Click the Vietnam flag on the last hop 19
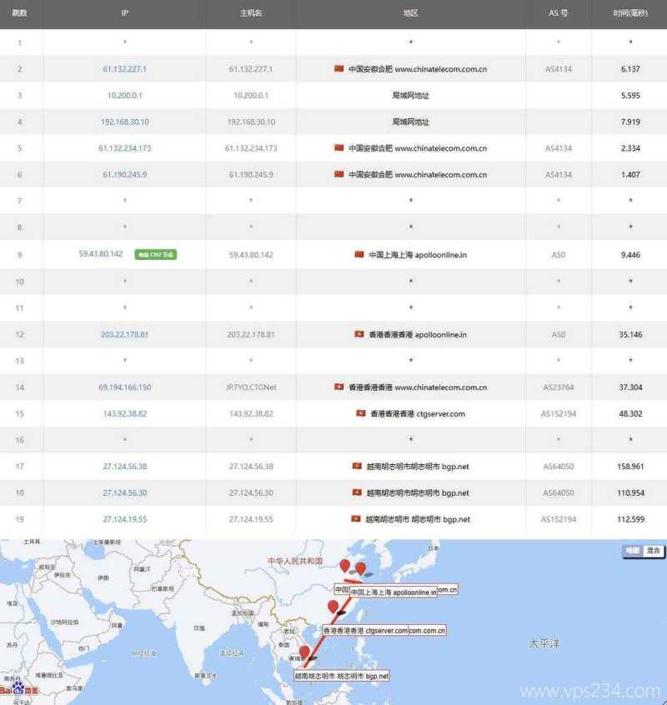This screenshot has height=705, width=667. (354, 519)
